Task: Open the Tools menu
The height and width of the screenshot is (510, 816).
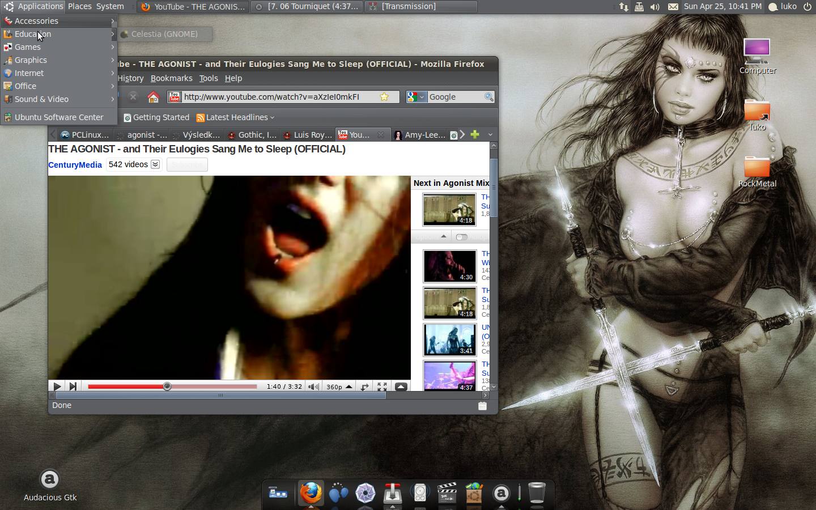Action: [209, 78]
